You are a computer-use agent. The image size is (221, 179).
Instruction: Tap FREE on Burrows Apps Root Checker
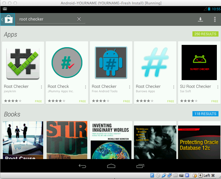(171, 101)
